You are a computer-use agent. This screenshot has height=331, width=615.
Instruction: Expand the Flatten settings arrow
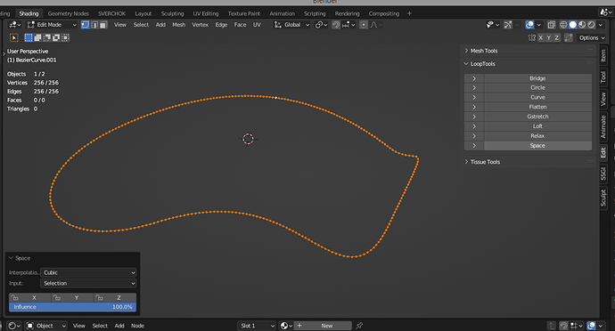point(474,107)
